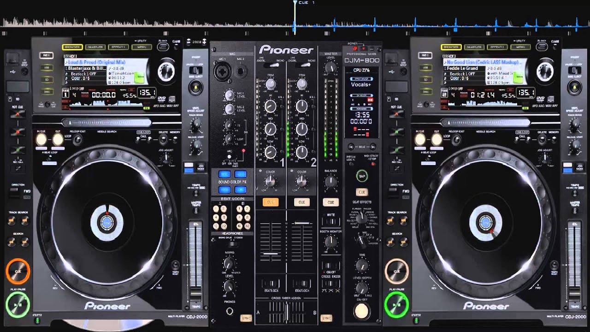Image resolution: width=590 pixels, height=332 pixels.
Task: Click headphones MIXING knob
Action: 229,264
